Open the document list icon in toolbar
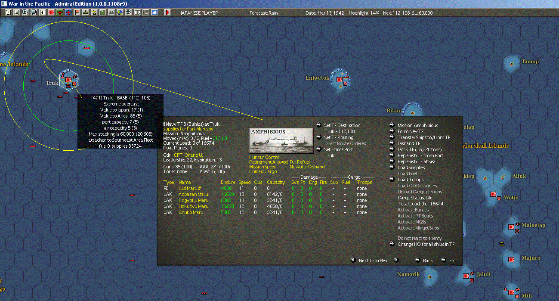The image size is (559, 301). (x=16, y=12)
